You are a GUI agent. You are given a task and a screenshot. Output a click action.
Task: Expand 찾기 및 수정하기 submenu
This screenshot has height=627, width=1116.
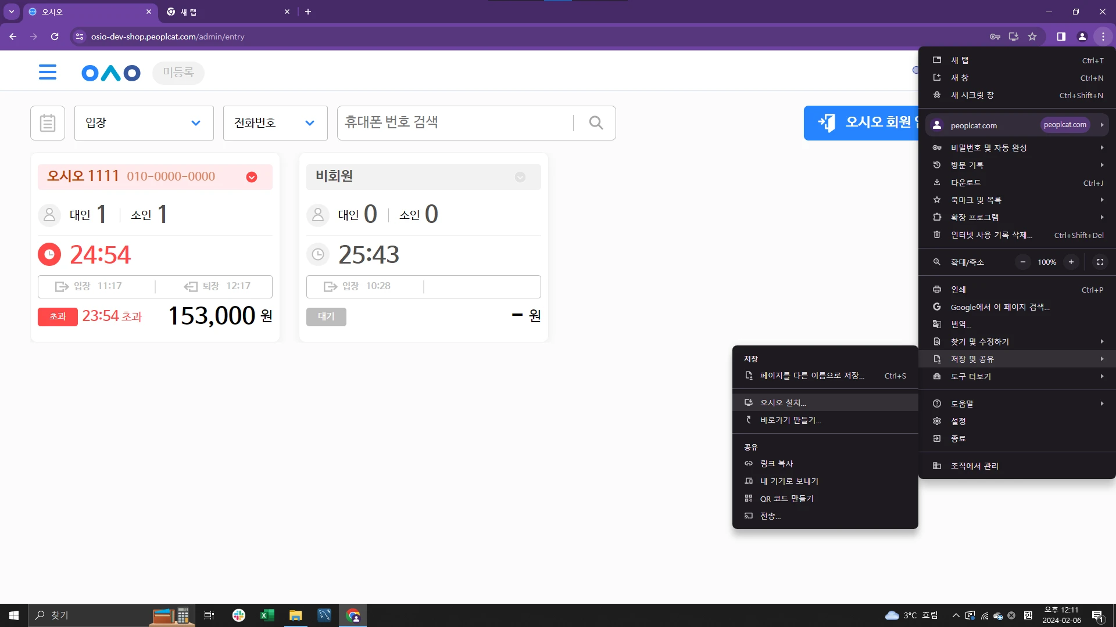(x=1017, y=342)
